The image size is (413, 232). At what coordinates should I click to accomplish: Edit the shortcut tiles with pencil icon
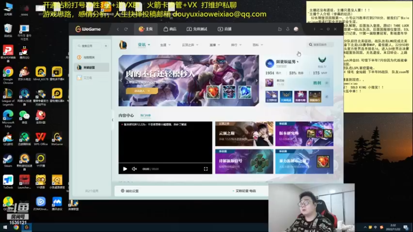coord(327,96)
